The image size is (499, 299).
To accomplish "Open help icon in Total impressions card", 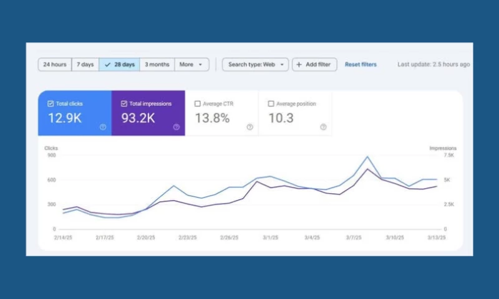I will [x=176, y=127].
